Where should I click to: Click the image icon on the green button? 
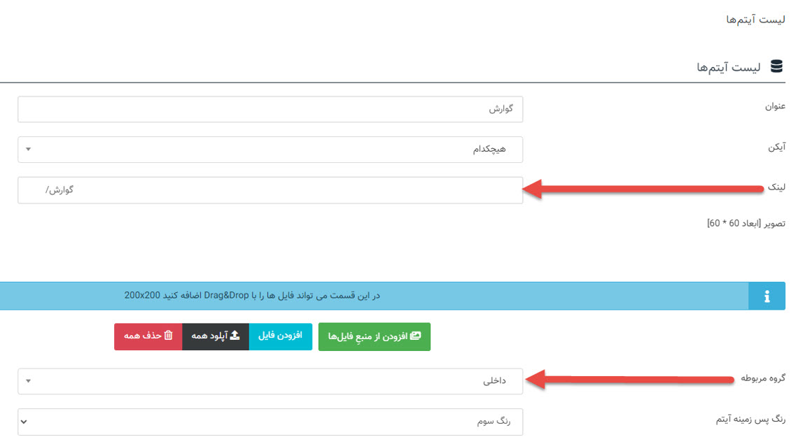416,336
